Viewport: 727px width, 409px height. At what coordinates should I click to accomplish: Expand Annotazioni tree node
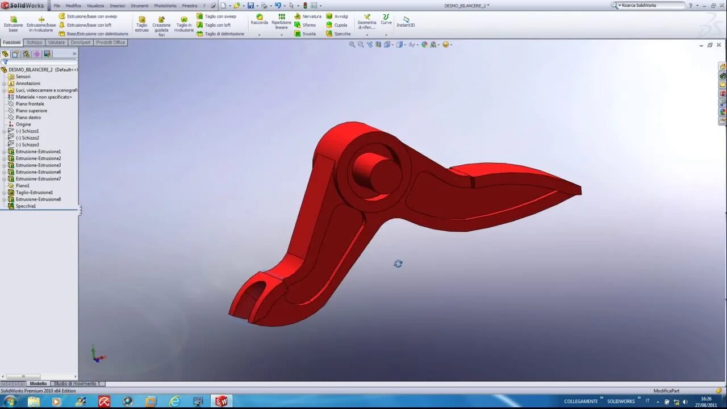pos(4,84)
